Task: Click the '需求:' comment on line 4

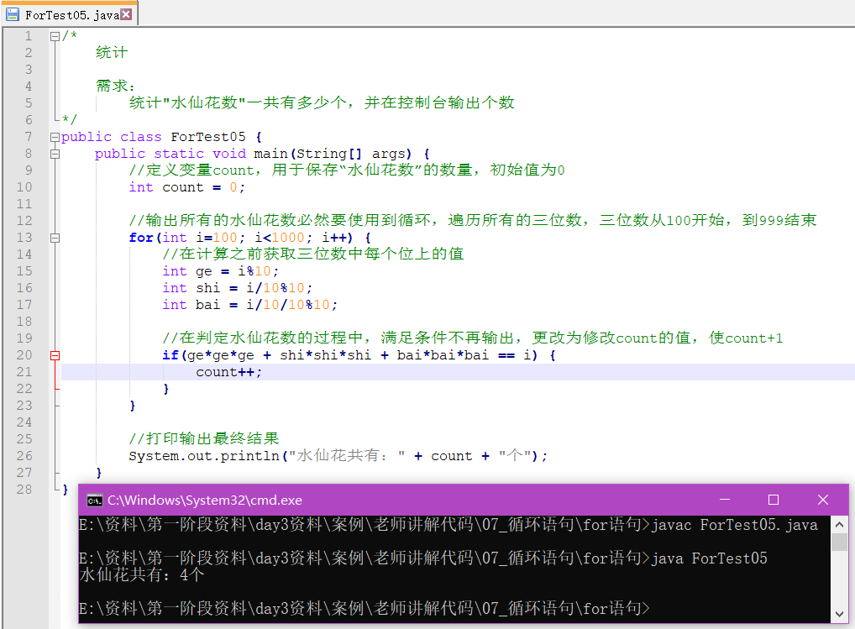Action: pyautogui.click(x=115, y=86)
